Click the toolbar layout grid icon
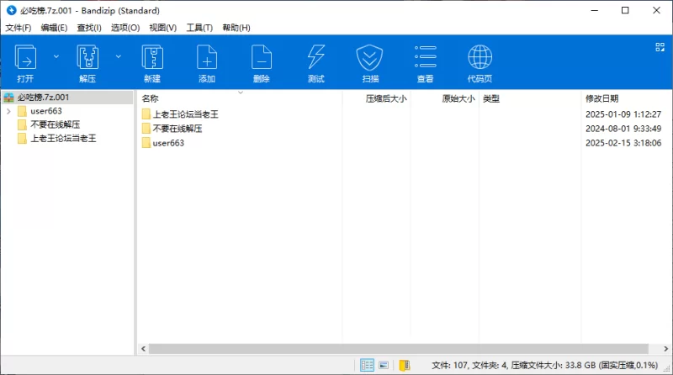Viewport: 673px width, 375px height. point(660,47)
